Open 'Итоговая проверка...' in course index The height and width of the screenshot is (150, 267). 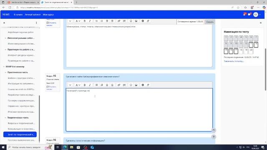tap(21, 112)
